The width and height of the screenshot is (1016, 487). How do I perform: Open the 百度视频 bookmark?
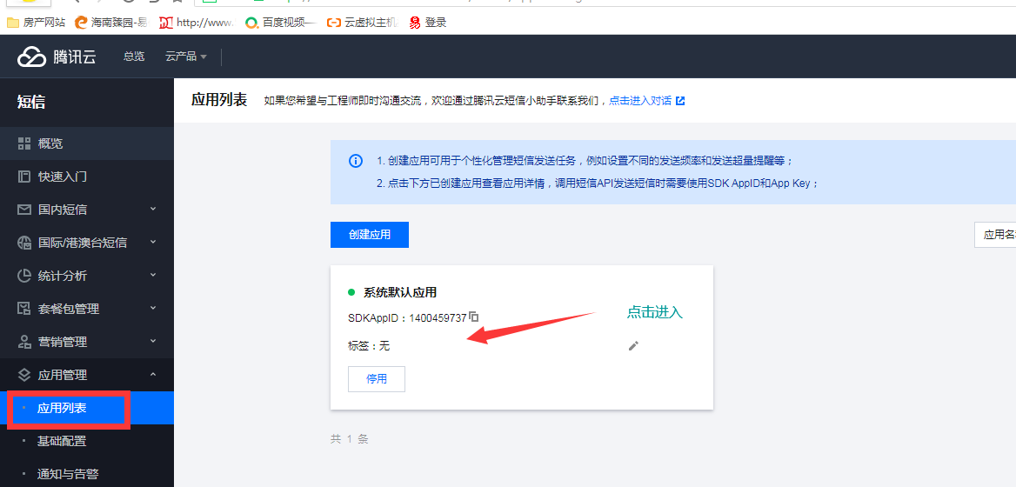pos(281,23)
